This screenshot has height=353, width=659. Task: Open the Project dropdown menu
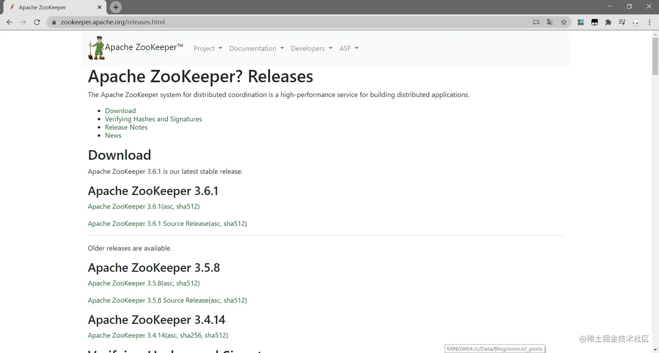pyautogui.click(x=208, y=48)
